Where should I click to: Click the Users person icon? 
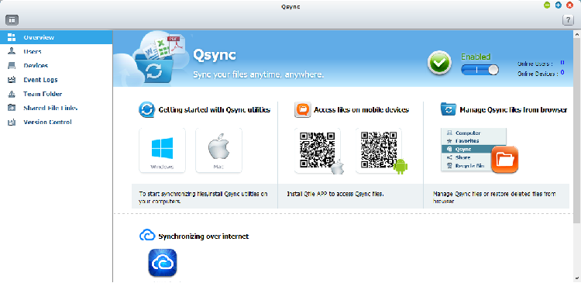[x=12, y=51]
